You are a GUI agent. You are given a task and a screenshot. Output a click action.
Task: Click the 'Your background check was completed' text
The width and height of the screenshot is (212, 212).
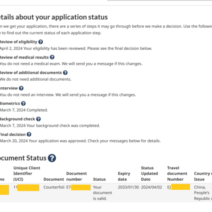63,126
